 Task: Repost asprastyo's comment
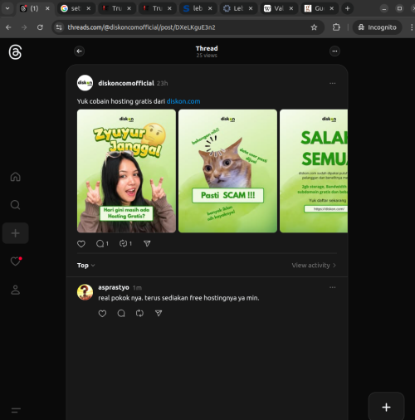[139, 314]
